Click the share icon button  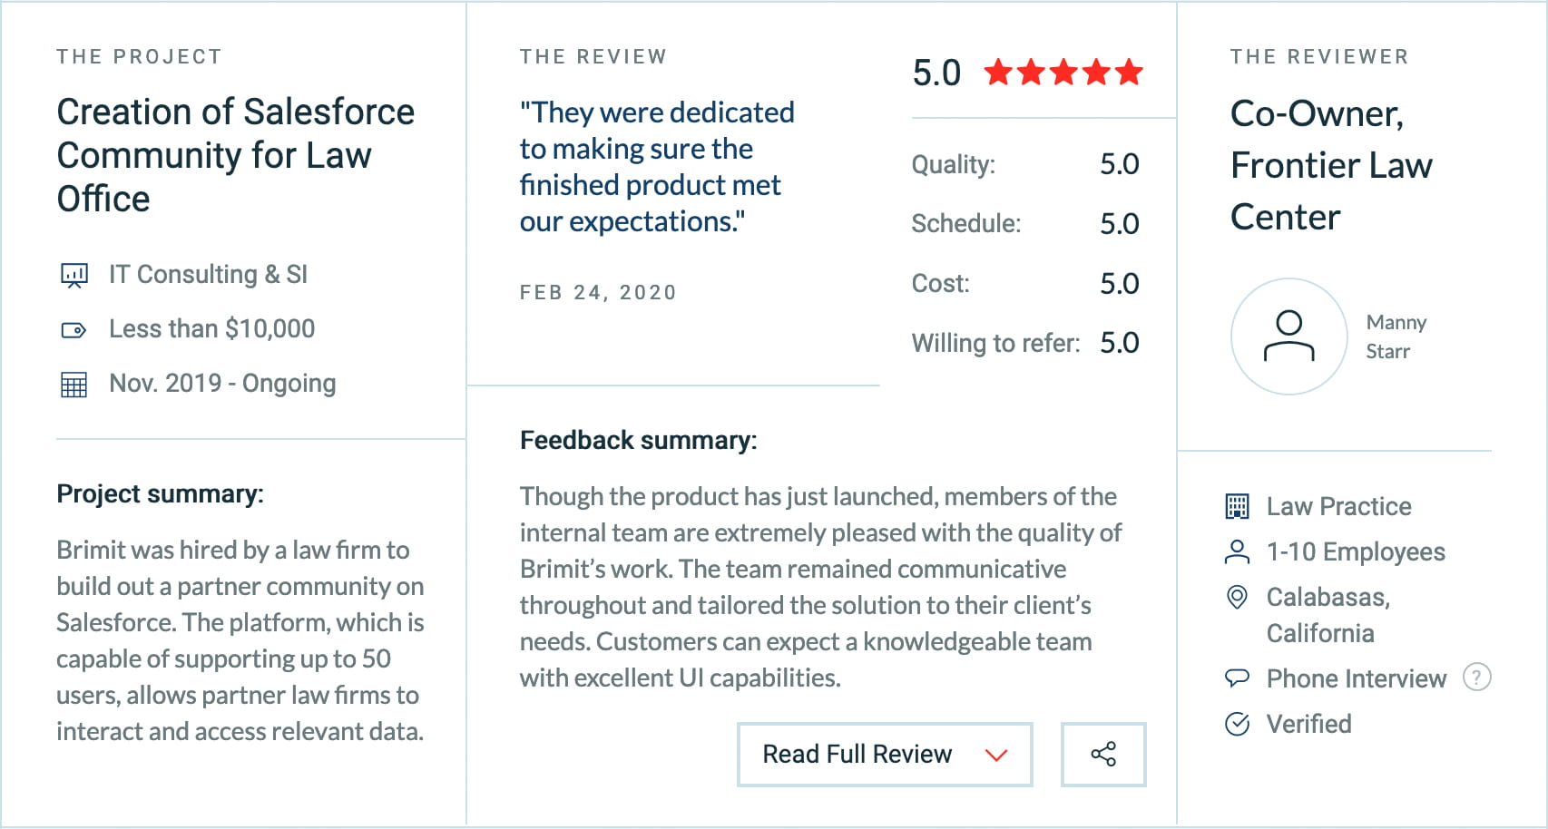point(1103,754)
